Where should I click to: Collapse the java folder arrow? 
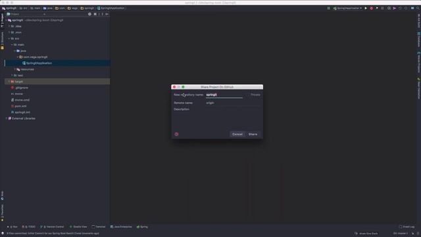coord(15,51)
